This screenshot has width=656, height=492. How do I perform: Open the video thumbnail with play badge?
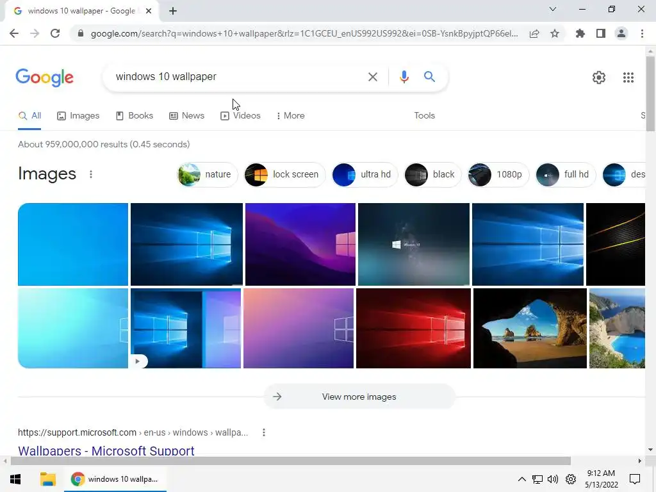pos(186,329)
